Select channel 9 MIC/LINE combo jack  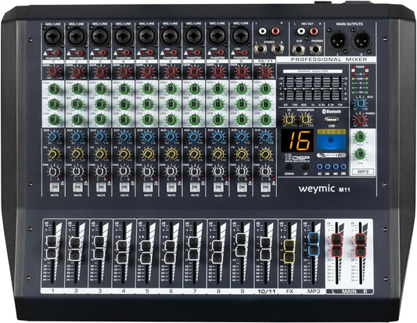pyautogui.click(x=241, y=36)
